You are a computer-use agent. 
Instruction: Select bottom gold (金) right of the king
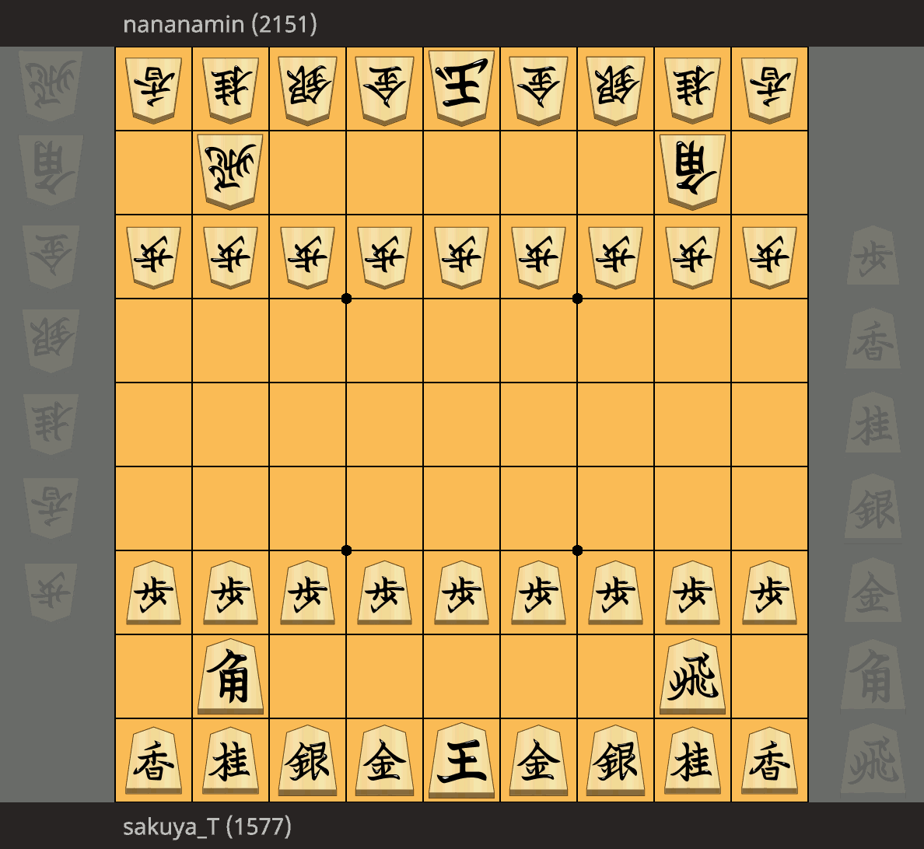tap(538, 760)
